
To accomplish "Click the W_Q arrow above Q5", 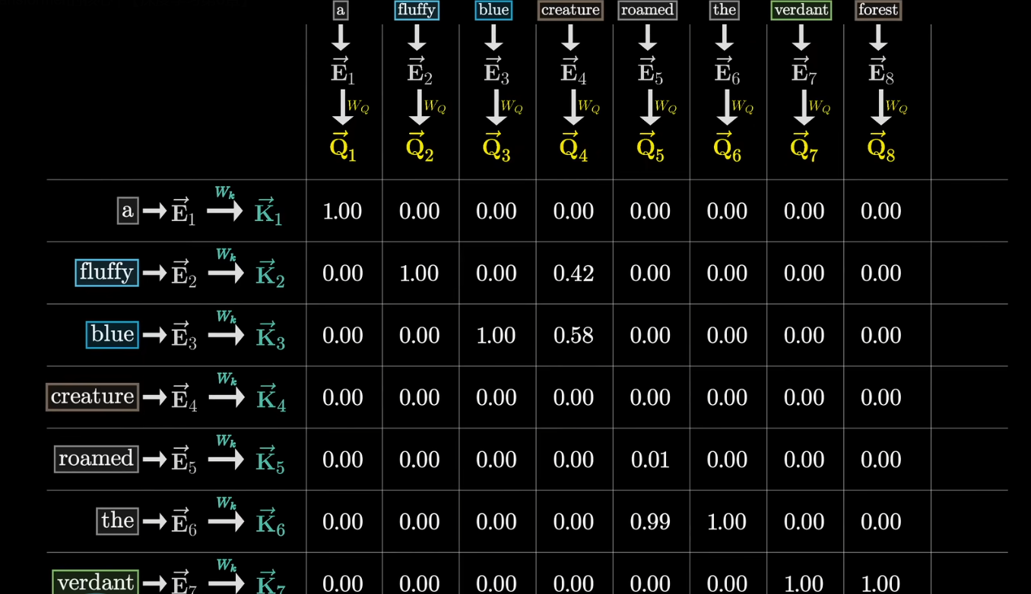I will tap(649, 108).
